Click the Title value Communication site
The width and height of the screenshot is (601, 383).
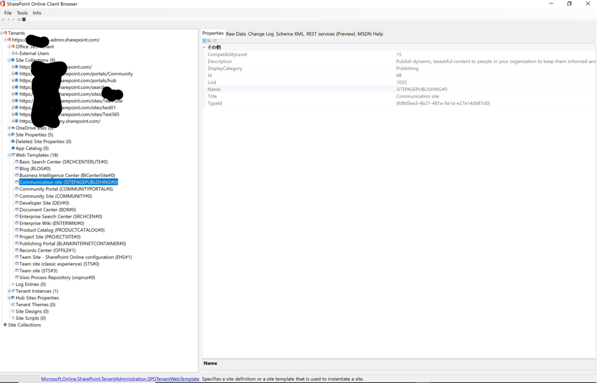click(x=417, y=96)
